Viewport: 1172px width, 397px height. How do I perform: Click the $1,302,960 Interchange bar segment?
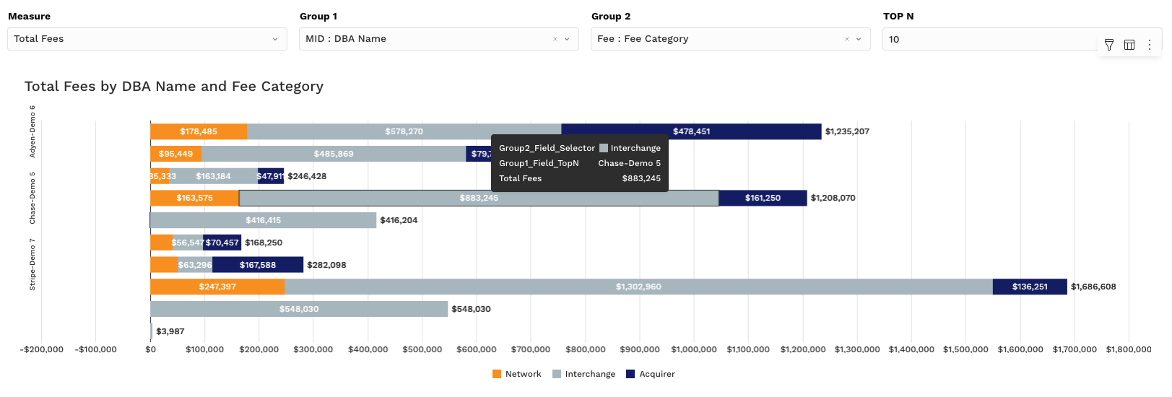click(x=638, y=287)
